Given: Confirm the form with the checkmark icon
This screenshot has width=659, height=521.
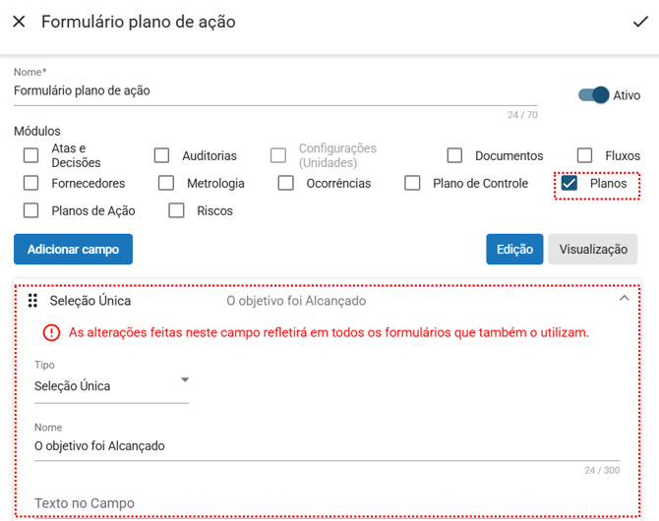Looking at the screenshot, I should coord(640,22).
